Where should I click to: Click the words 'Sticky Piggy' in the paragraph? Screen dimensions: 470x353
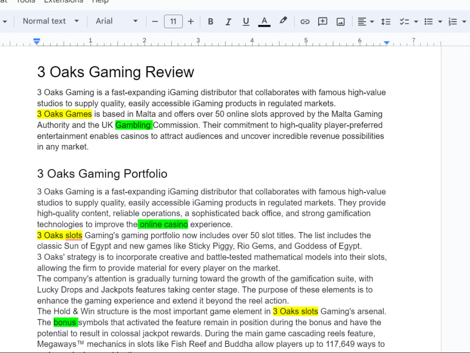pos(211,246)
